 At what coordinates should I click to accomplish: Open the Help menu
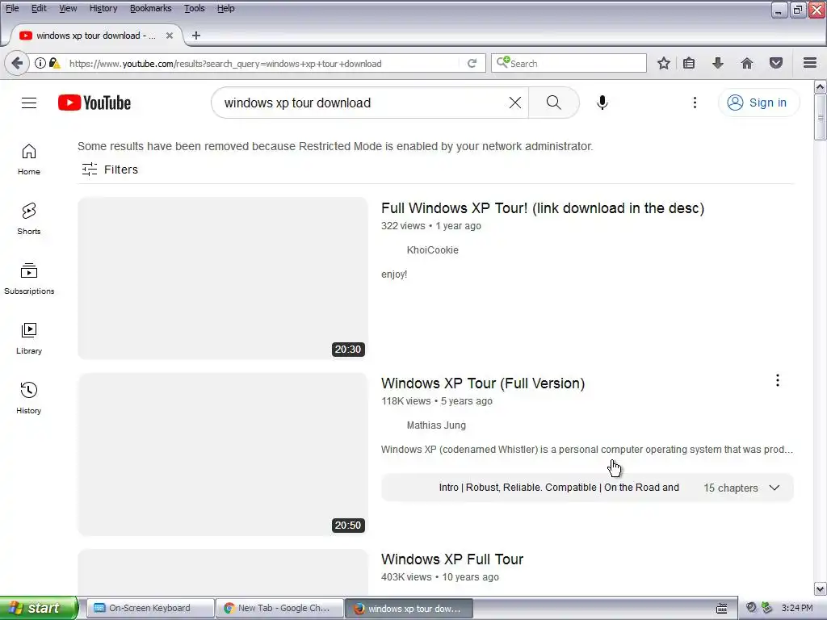pos(226,8)
